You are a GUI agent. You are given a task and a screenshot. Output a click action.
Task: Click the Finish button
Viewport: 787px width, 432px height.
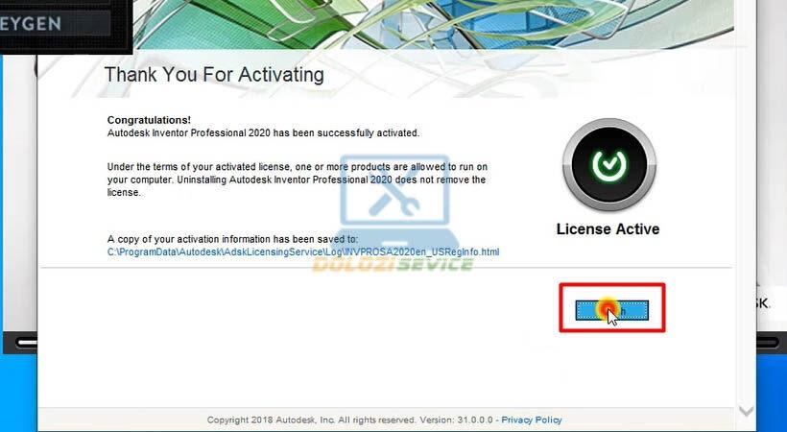[x=611, y=309]
